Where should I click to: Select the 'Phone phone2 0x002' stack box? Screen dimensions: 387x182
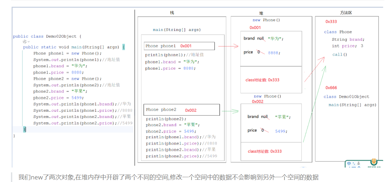[x=181, y=110]
